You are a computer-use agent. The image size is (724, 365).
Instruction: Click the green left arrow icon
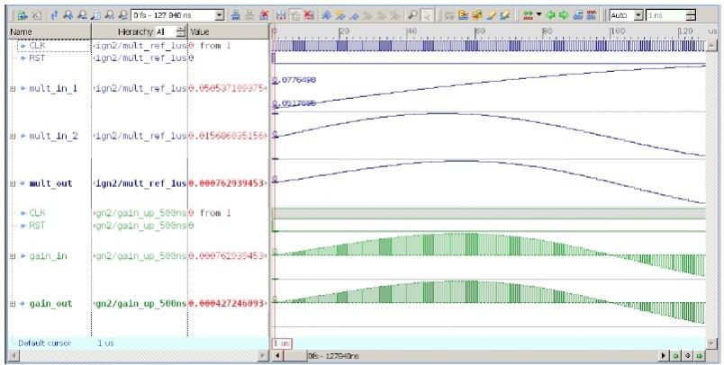pos(550,15)
